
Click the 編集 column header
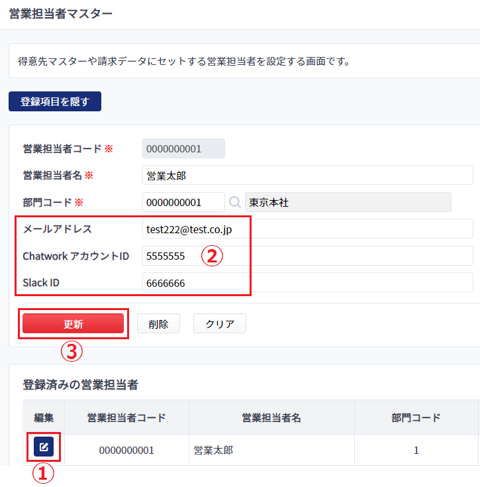pyautogui.click(x=44, y=417)
